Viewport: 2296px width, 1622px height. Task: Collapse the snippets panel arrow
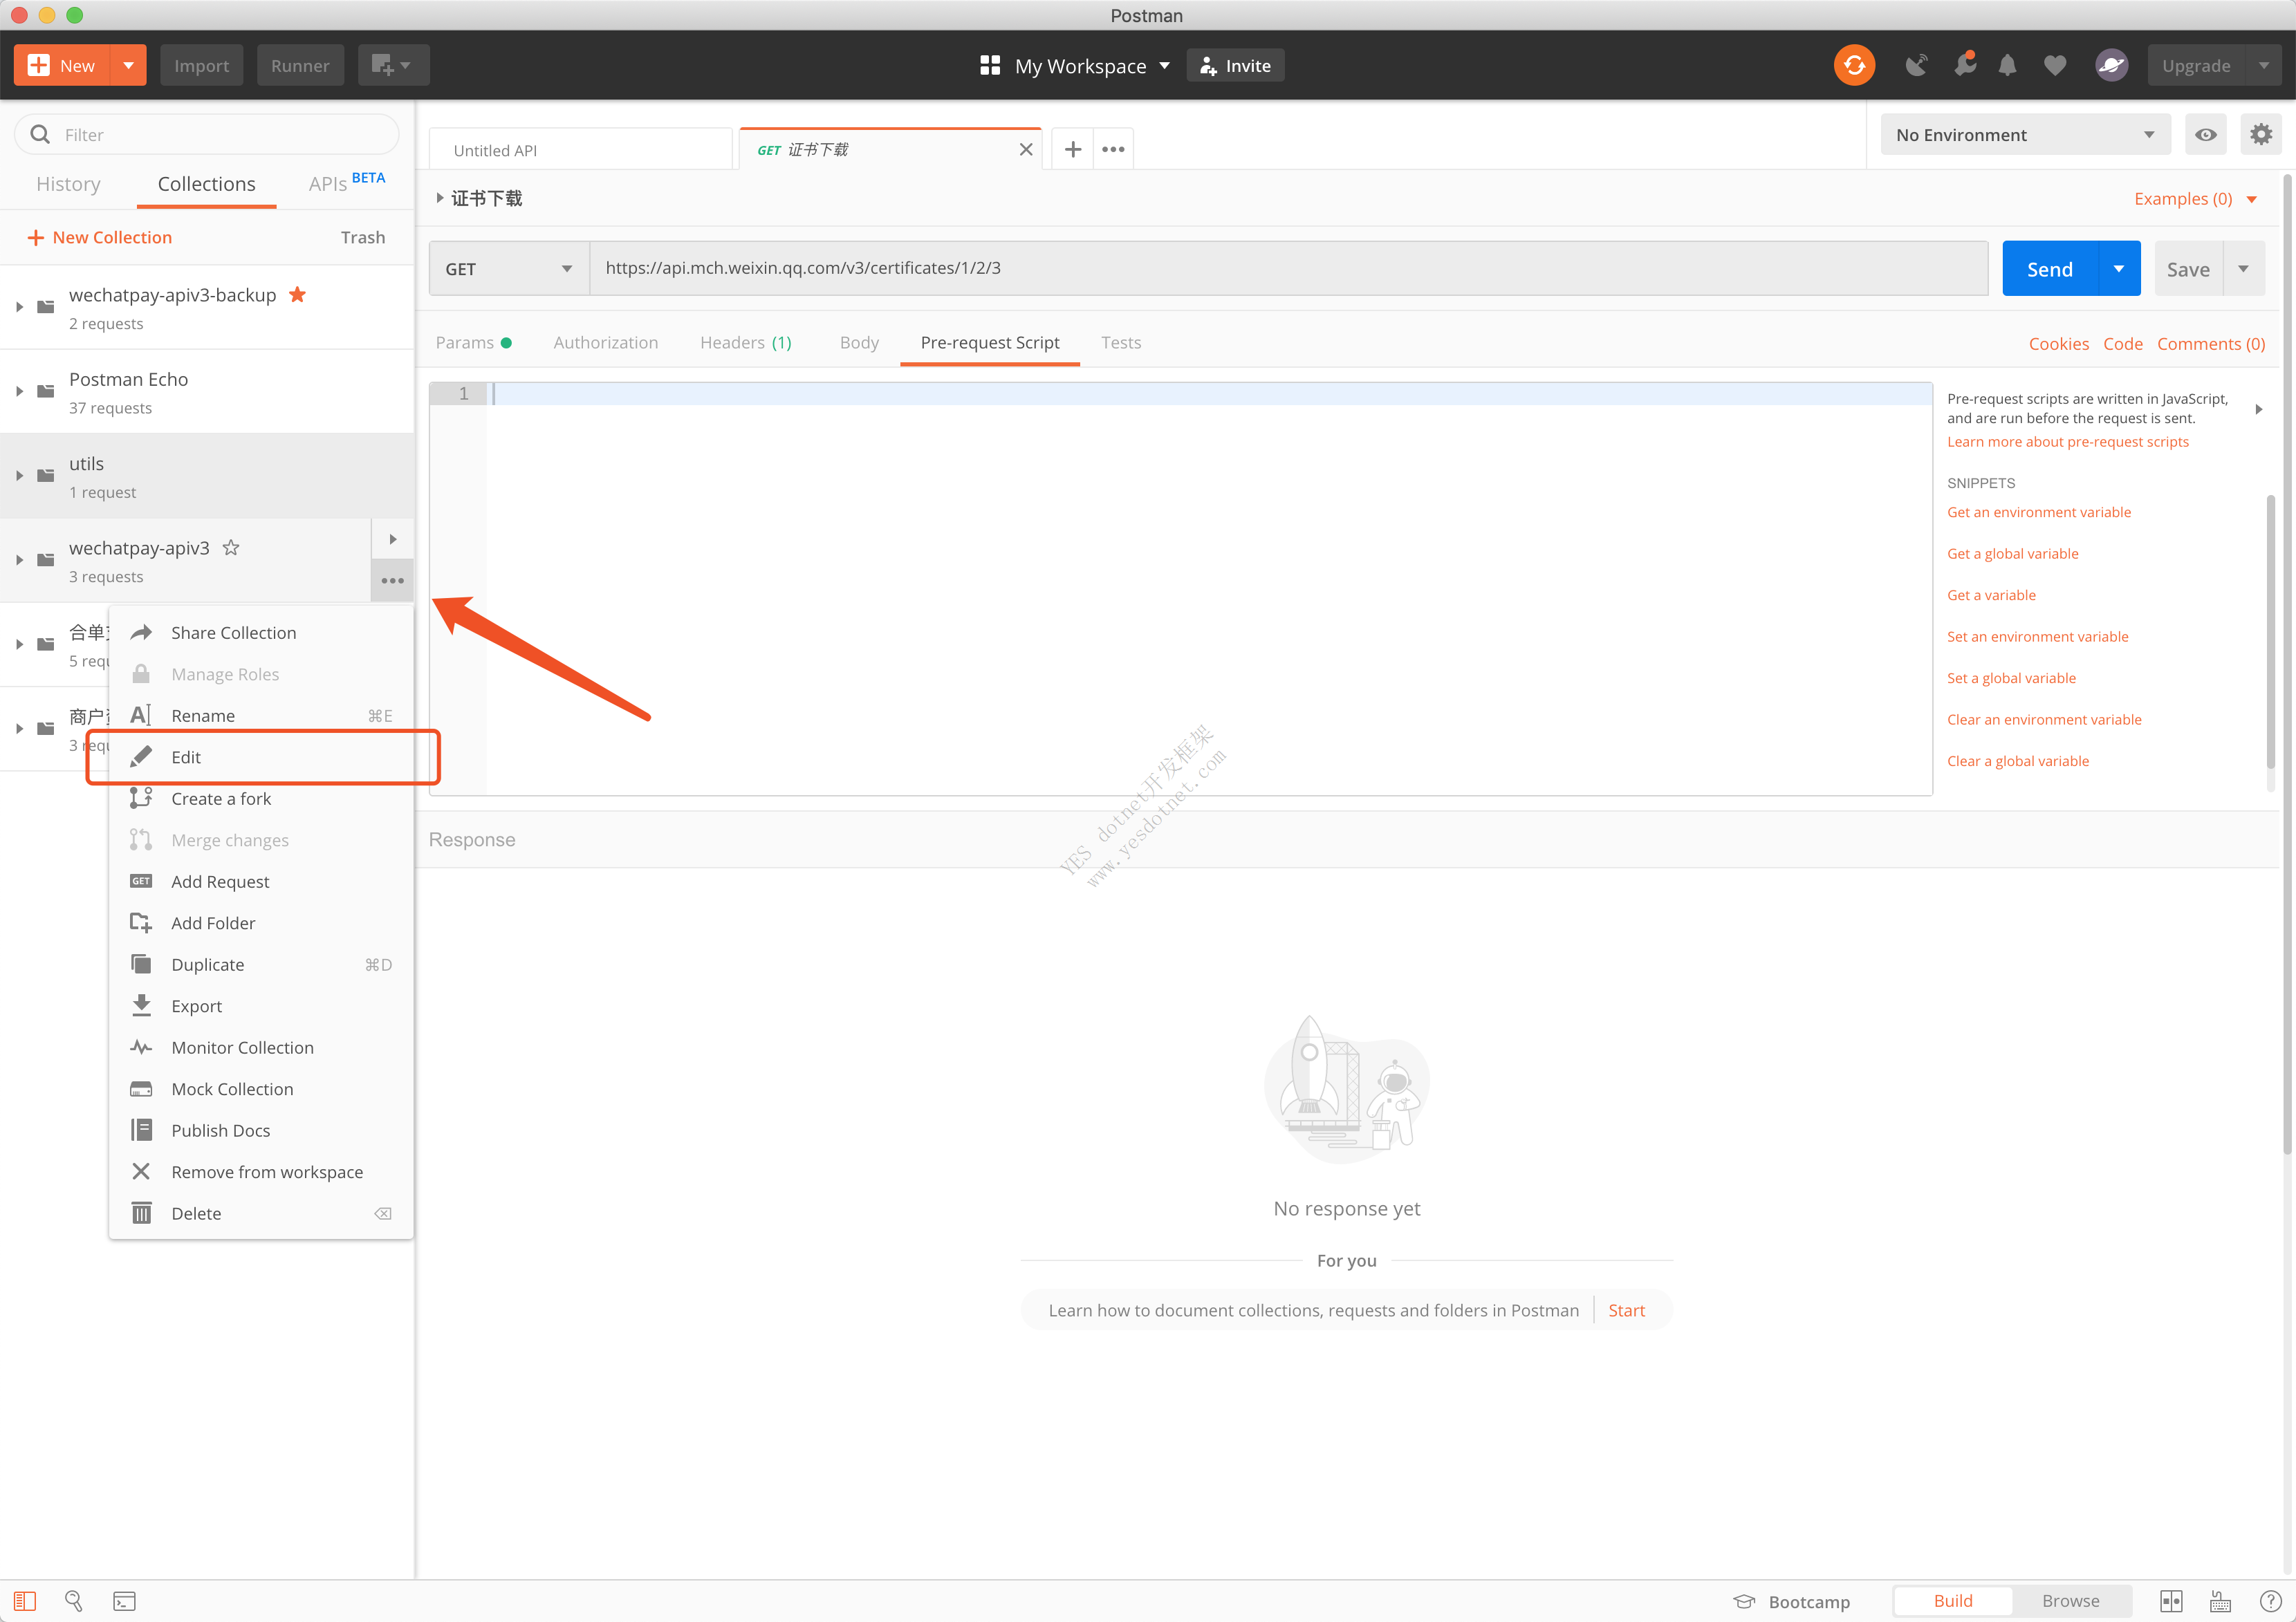click(2258, 409)
